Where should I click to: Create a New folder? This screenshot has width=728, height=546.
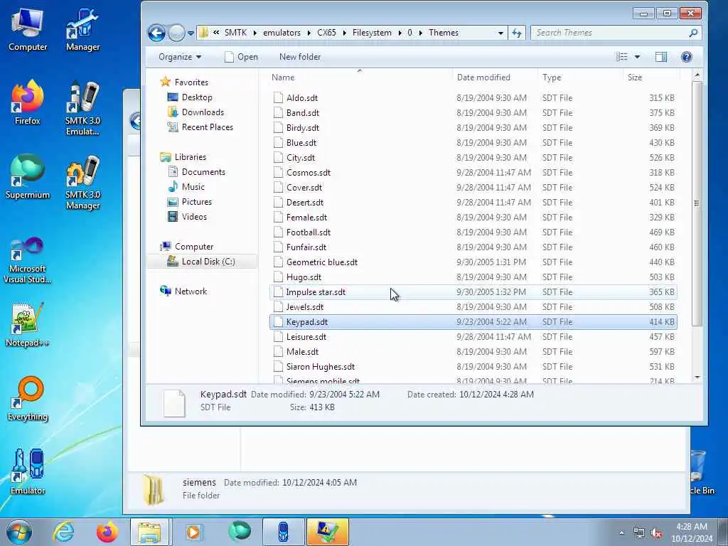coord(300,57)
